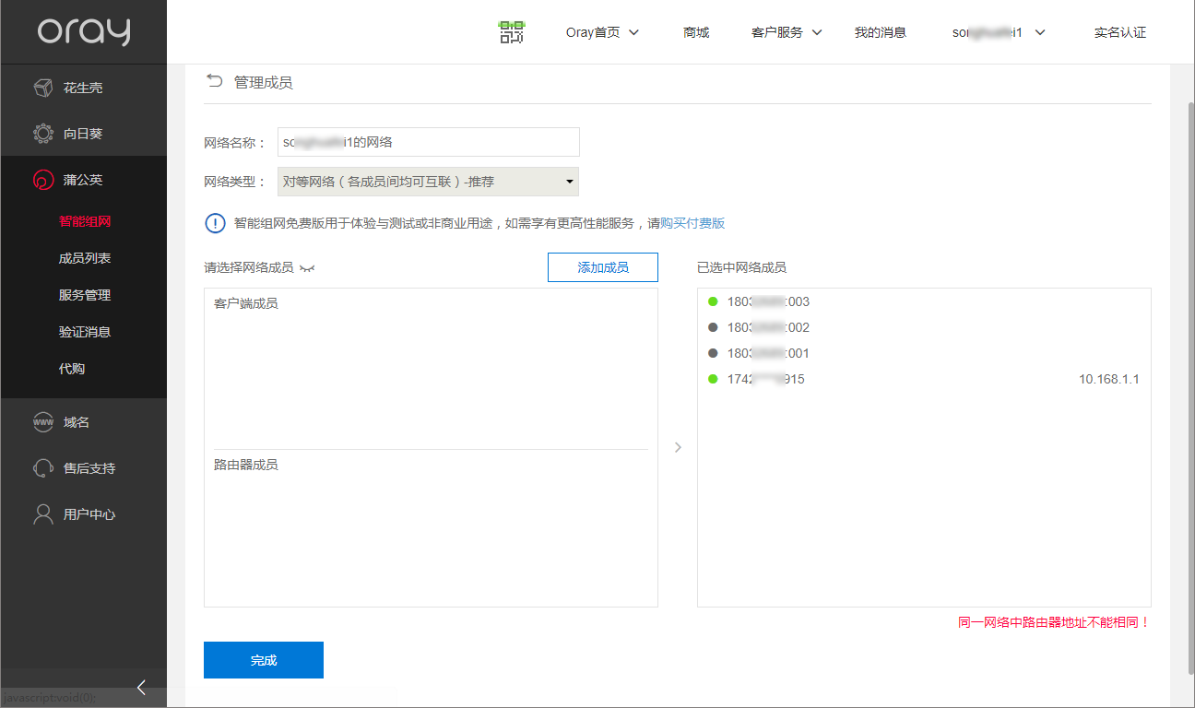Click the gray status dot of member ending 002
1195x708 pixels.
click(713, 327)
